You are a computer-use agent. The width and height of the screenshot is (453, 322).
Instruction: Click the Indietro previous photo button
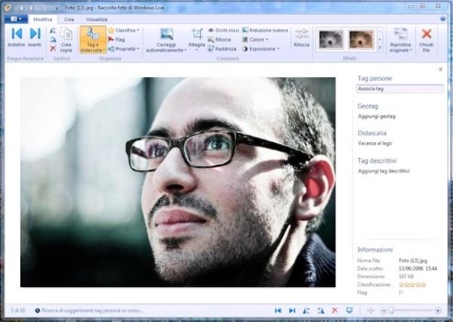click(x=16, y=37)
